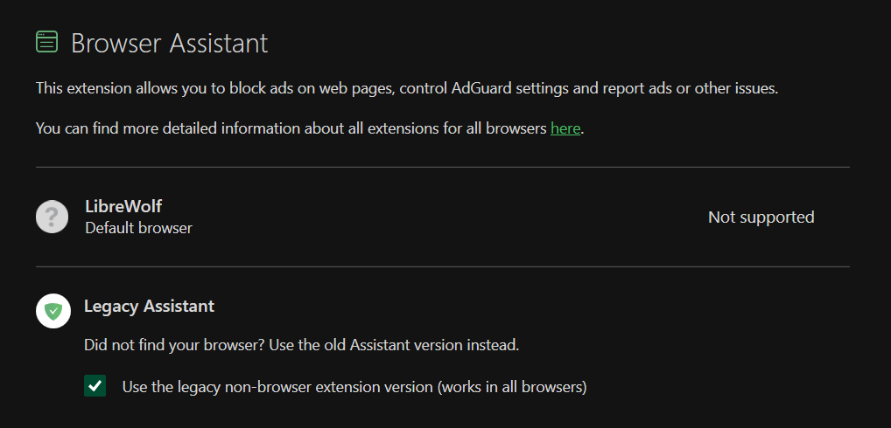Click the Browser Assistant window icon
Viewport: 891px width, 428px height.
[46, 42]
